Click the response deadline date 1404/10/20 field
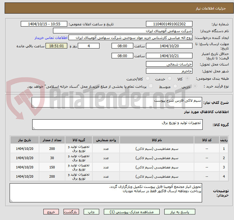Screen dimensions: 234x220 click(x=169, y=46)
